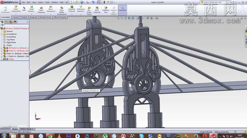Click the Zoom to Fit icon
This screenshot has height=138, width=247.
coord(118,18)
